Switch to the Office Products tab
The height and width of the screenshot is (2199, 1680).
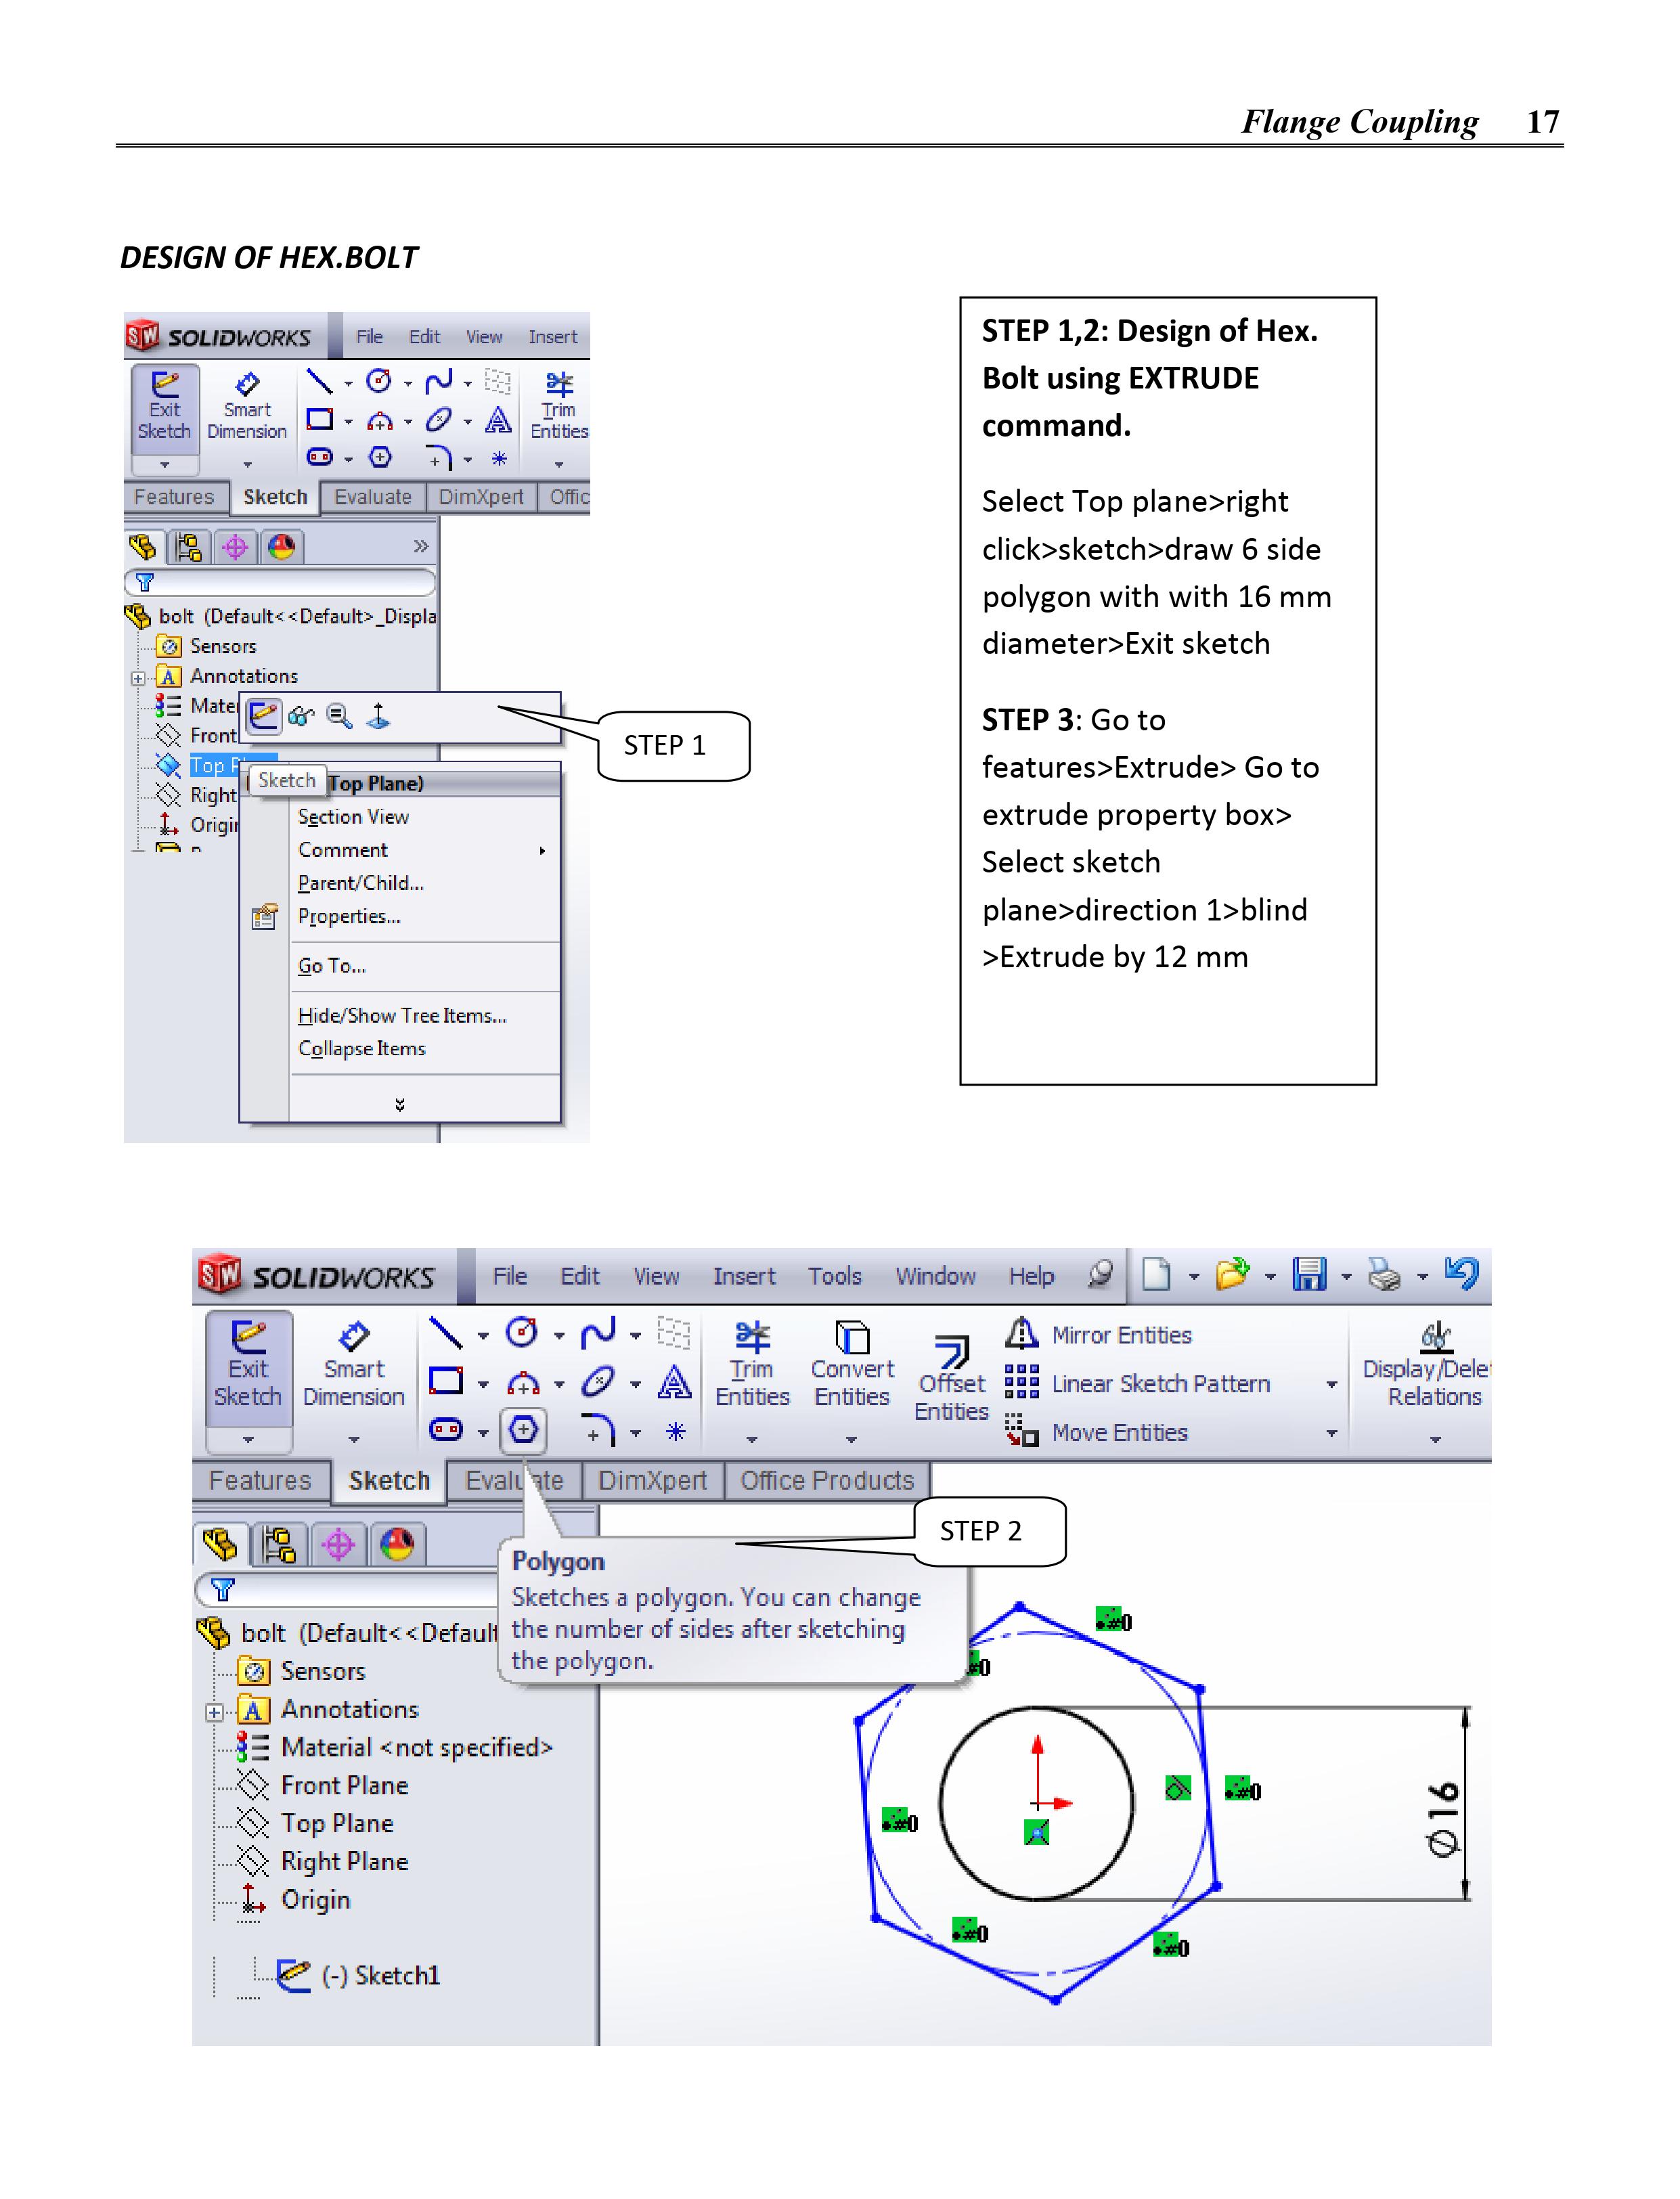826,1480
